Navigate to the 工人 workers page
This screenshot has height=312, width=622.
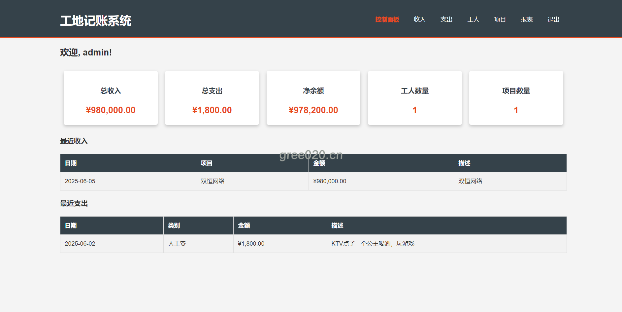pos(473,19)
